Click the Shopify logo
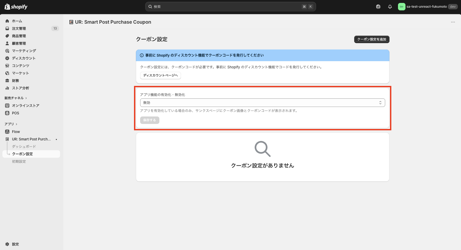 point(16,7)
